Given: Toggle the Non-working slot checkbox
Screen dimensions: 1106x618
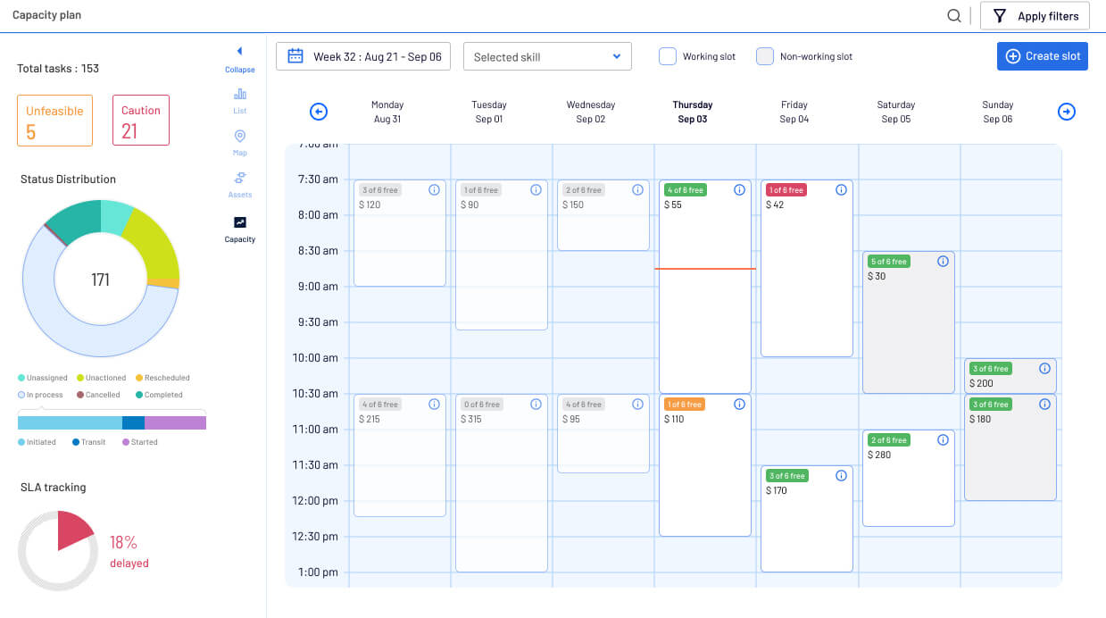Looking at the screenshot, I should (x=764, y=56).
